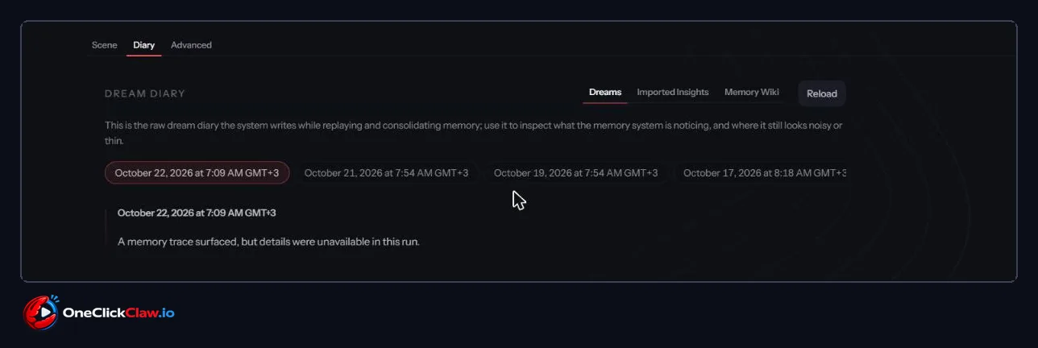
Task: Open the Scene tab
Action: pos(104,45)
